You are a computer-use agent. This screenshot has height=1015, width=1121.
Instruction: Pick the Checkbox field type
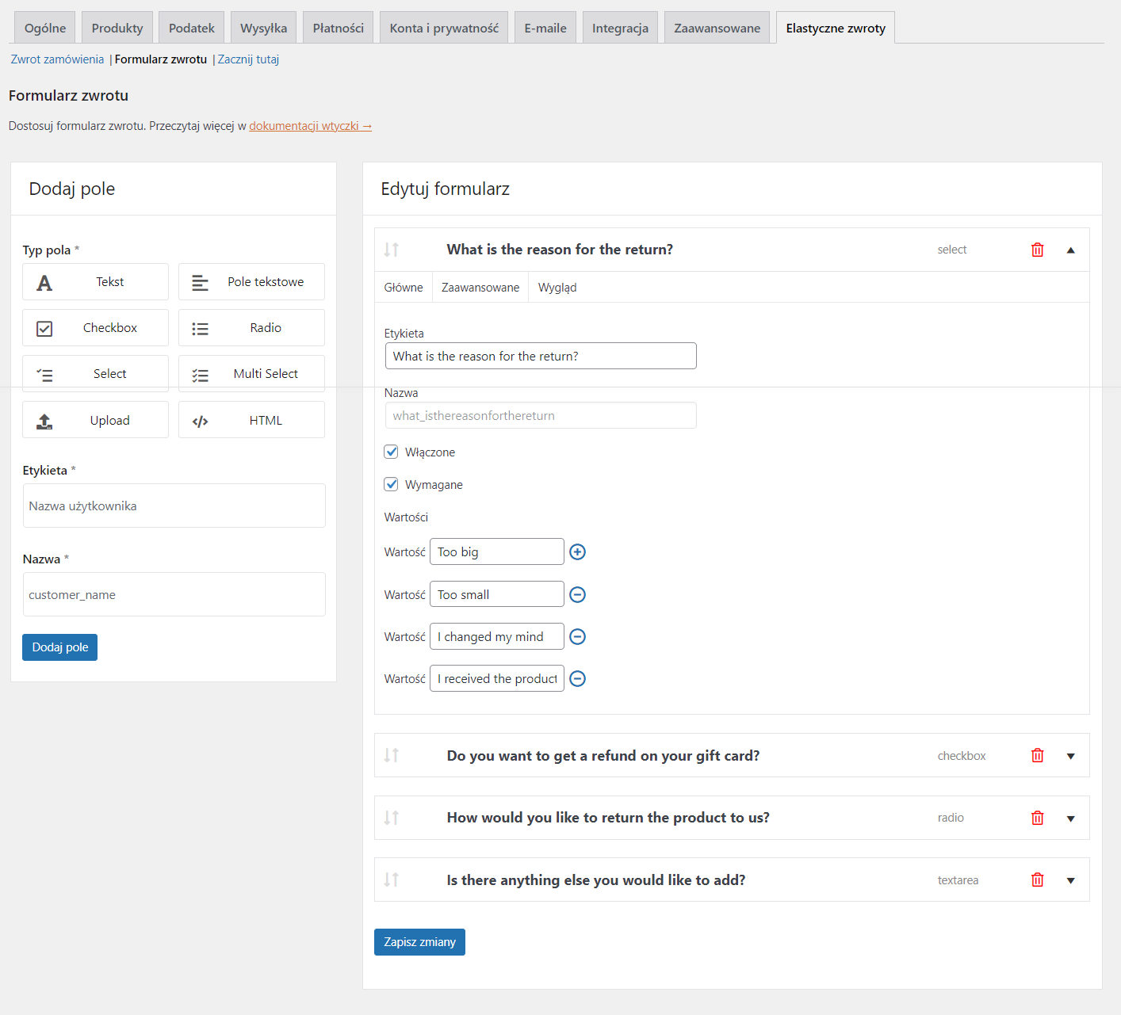(95, 328)
